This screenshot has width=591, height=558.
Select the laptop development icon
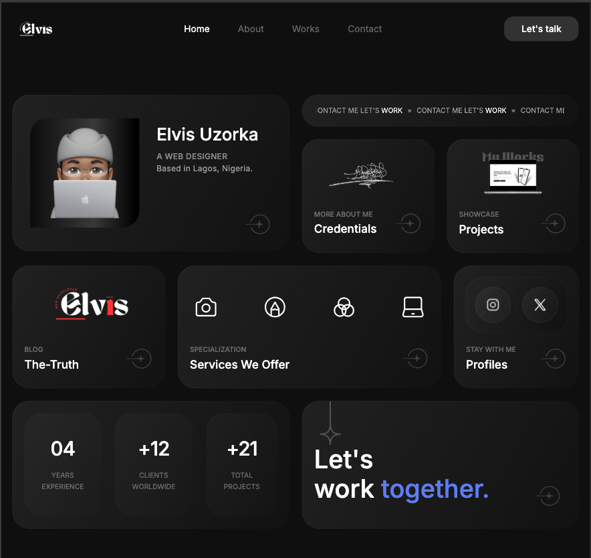point(412,307)
